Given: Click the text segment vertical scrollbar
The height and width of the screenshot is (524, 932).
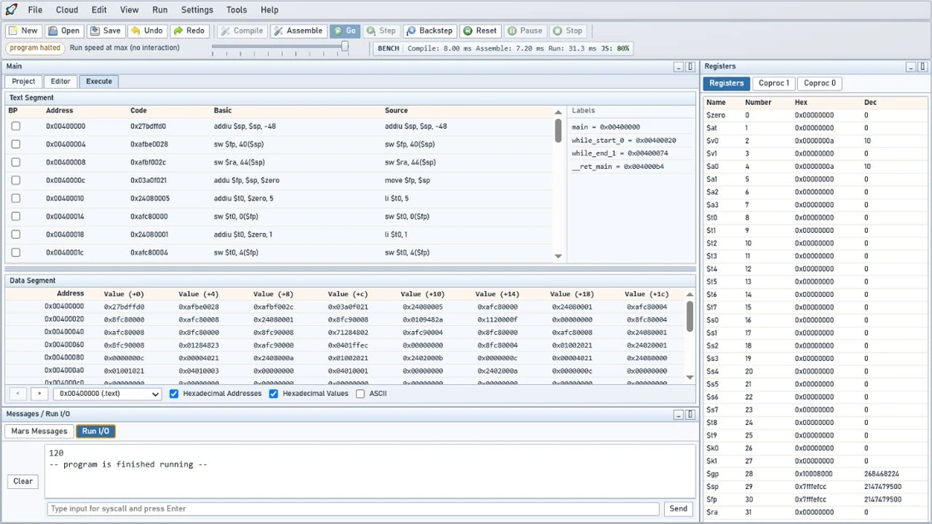Looking at the screenshot, I should tap(558, 131).
